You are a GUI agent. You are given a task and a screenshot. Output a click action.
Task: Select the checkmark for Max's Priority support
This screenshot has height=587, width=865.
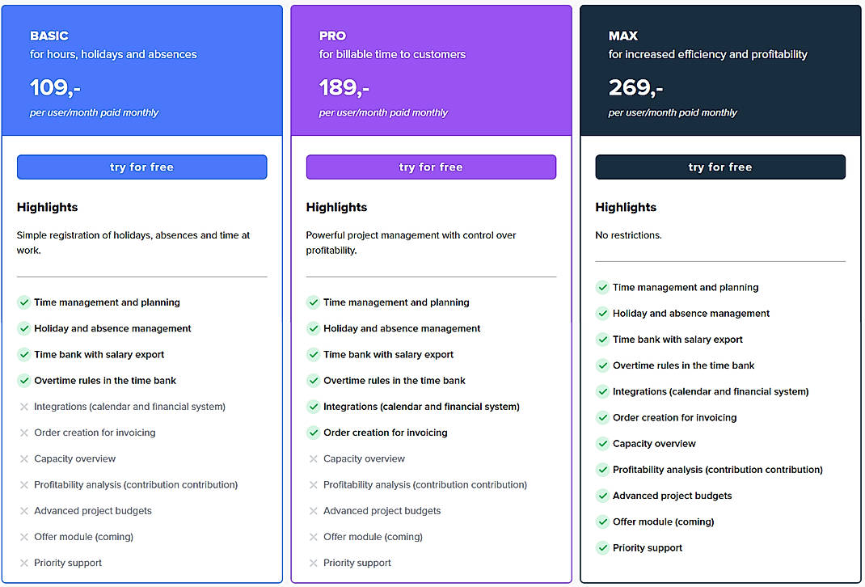(602, 547)
